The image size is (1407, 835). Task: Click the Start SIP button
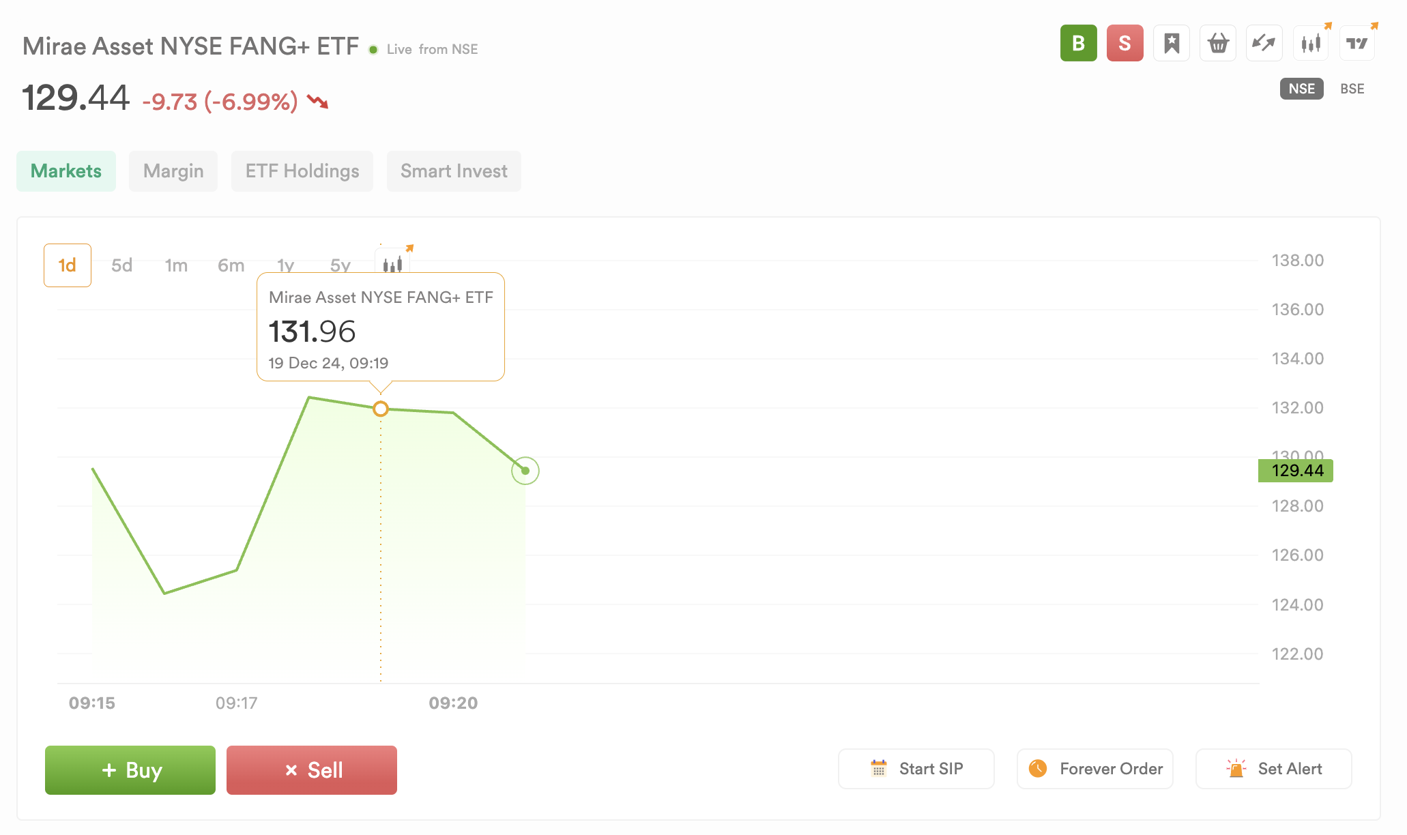[916, 769]
